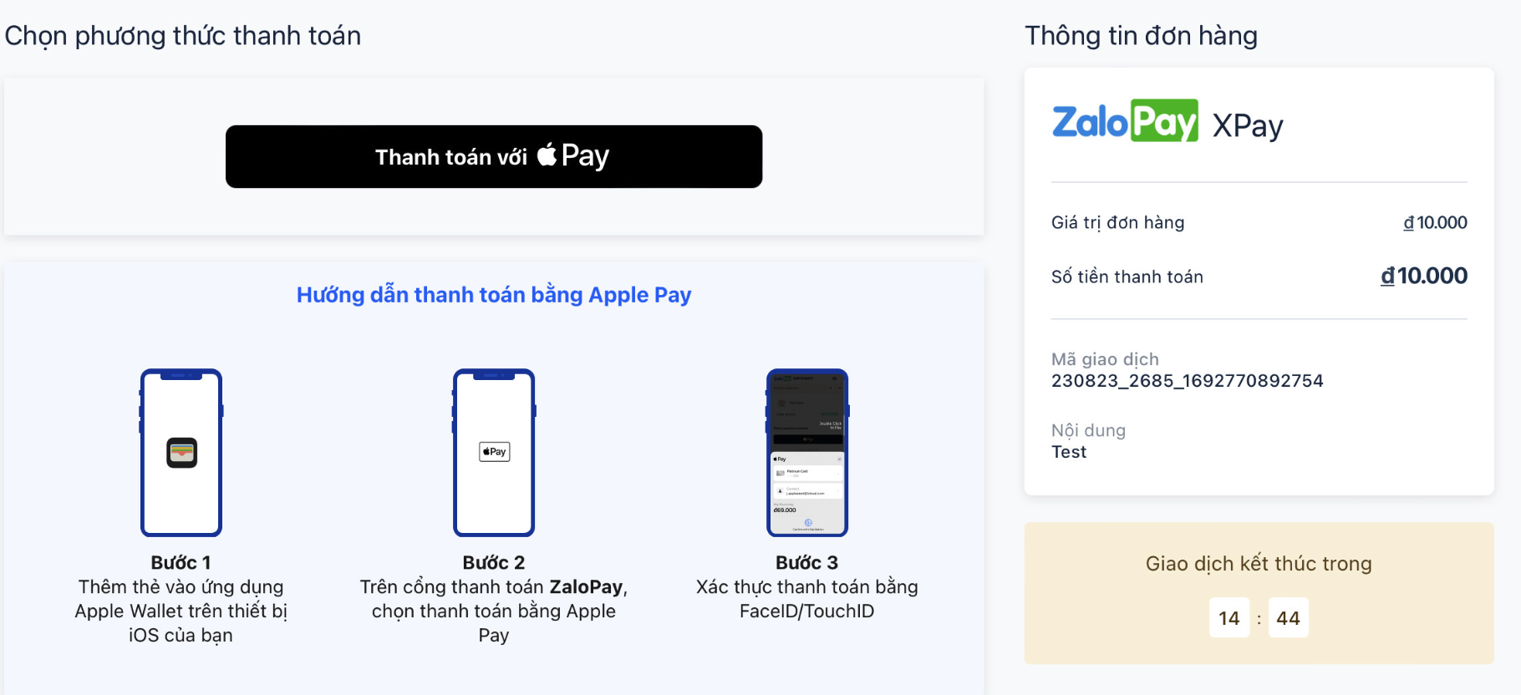The height and width of the screenshot is (695, 1521).
Task: Click the Thông tin đơn hàng heading
Action: tap(1141, 35)
